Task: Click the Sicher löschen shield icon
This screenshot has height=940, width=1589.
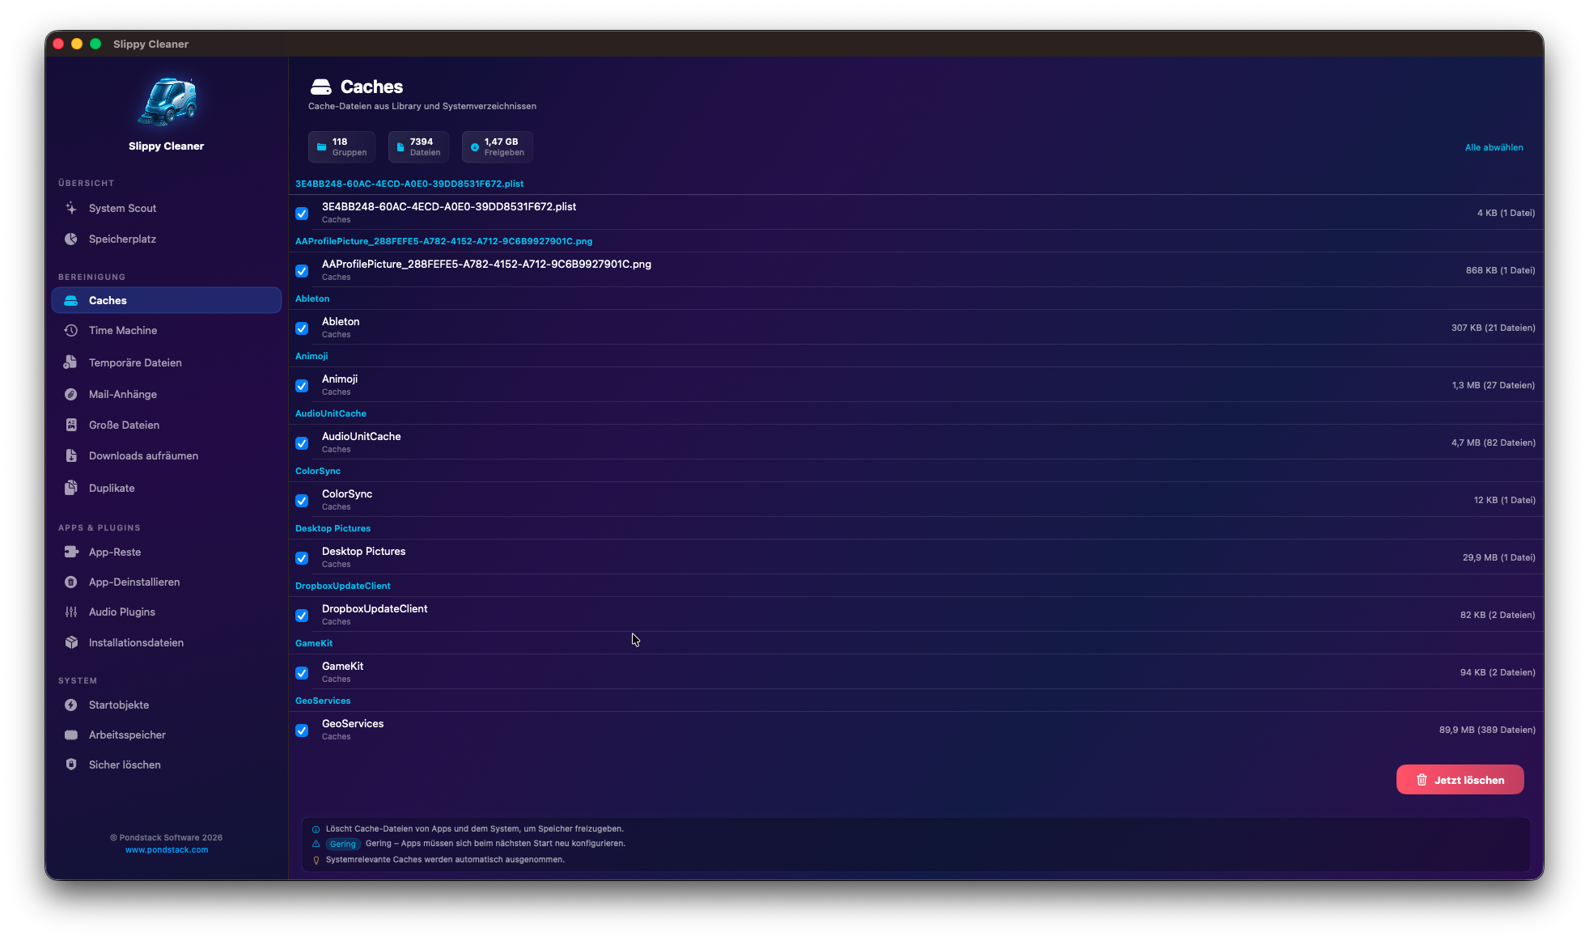Action: (x=71, y=764)
